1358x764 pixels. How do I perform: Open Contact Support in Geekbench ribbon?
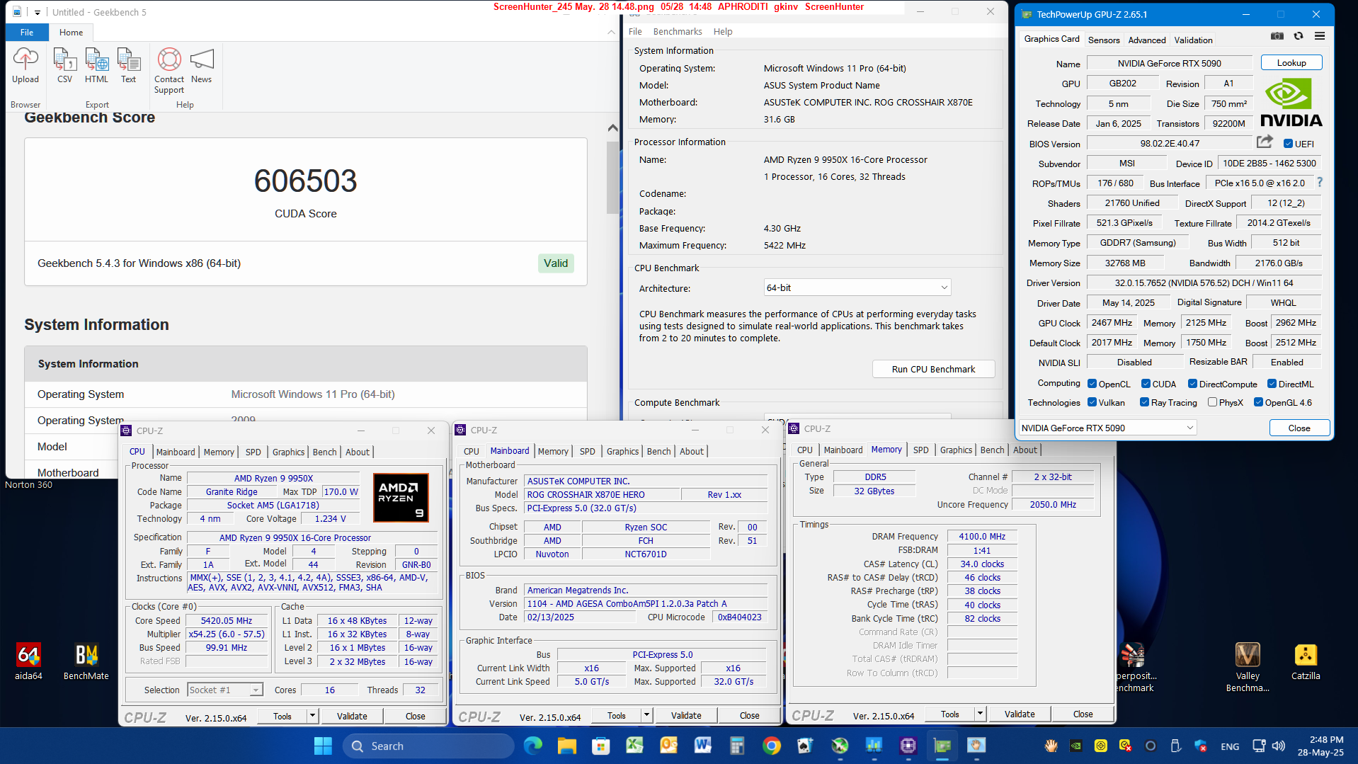click(169, 70)
